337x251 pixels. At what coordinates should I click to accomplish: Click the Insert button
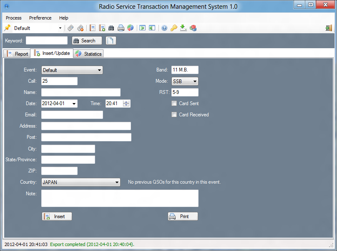click(x=57, y=217)
